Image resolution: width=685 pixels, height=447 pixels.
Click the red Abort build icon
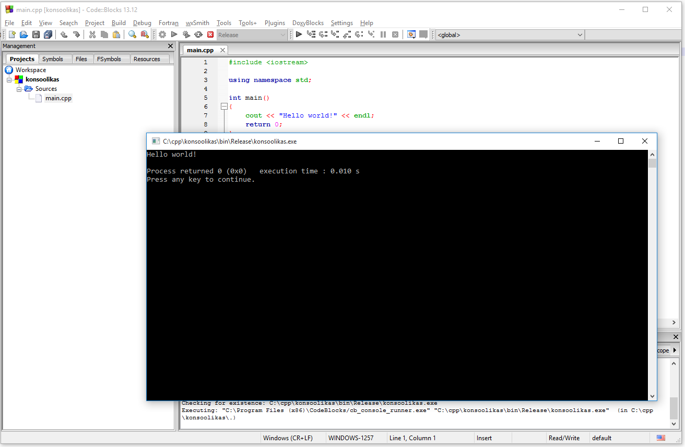210,34
